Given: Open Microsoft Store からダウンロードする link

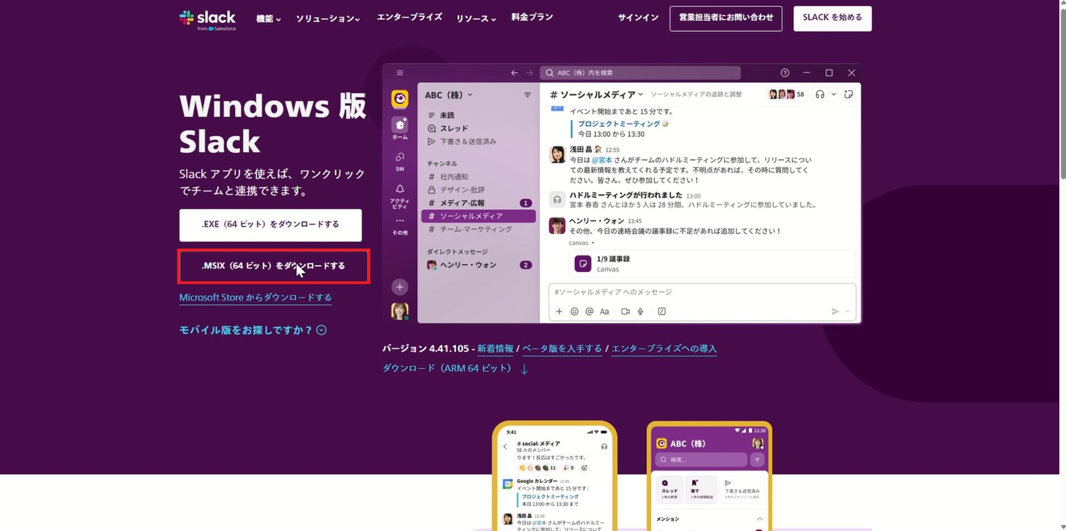Looking at the screenshot, I should [x=255, y=297].
